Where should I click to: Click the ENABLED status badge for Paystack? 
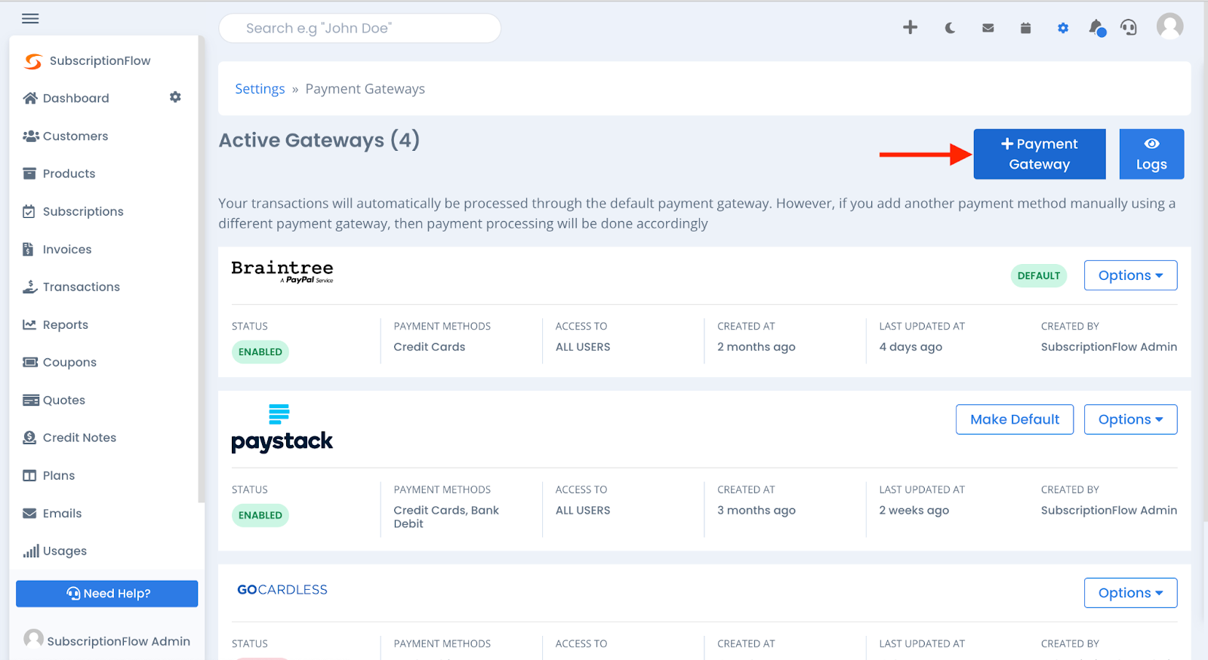pos(260,515)
